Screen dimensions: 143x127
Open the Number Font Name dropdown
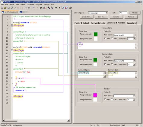pyautogui.click(x=134, y=96)
